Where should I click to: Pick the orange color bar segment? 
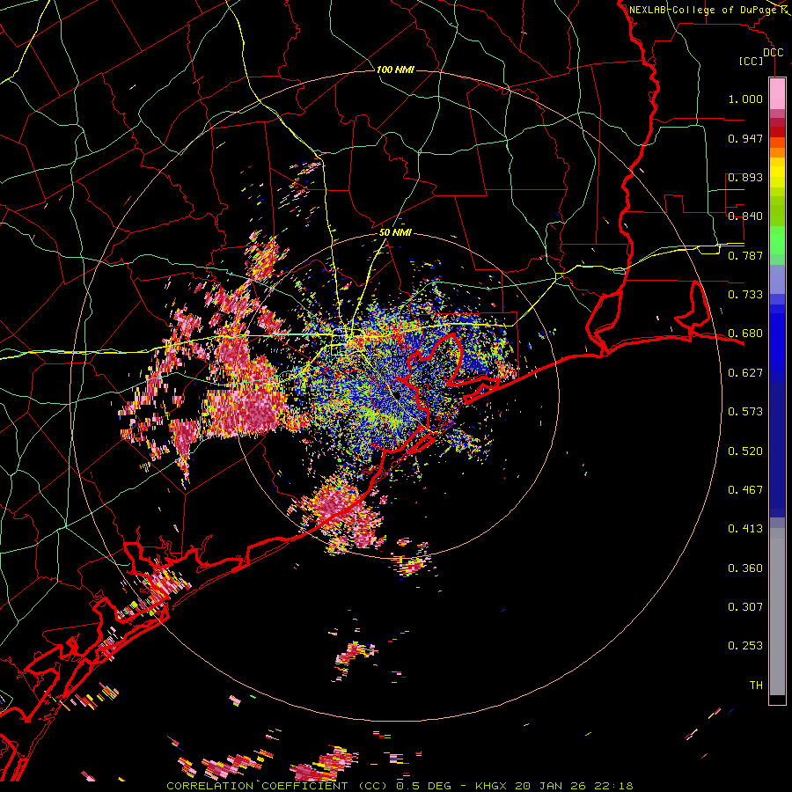(777, 152)
